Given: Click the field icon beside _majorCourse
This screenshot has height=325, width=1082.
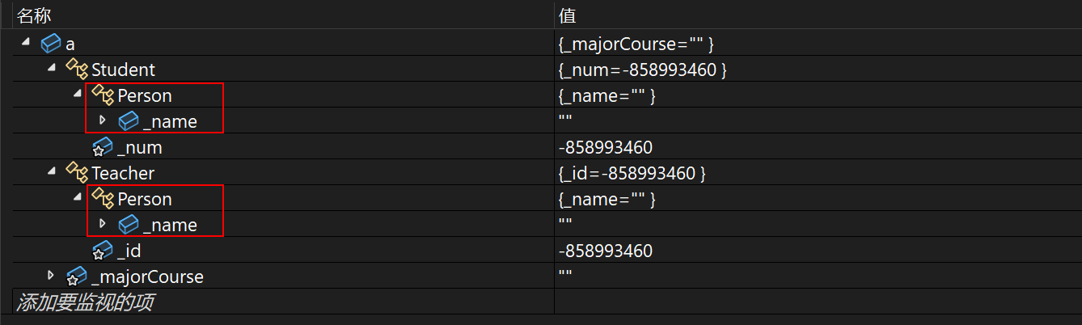Looking at the screenshot, I should [x=77, y=276].
